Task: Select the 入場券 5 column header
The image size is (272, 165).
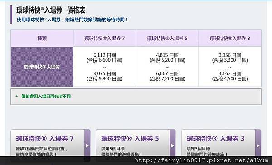Action: click(x=167, y=38)
